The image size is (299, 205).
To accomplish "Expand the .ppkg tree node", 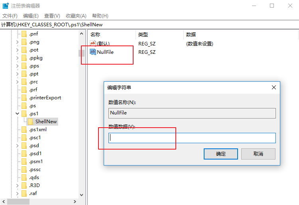I will [17, 58].
